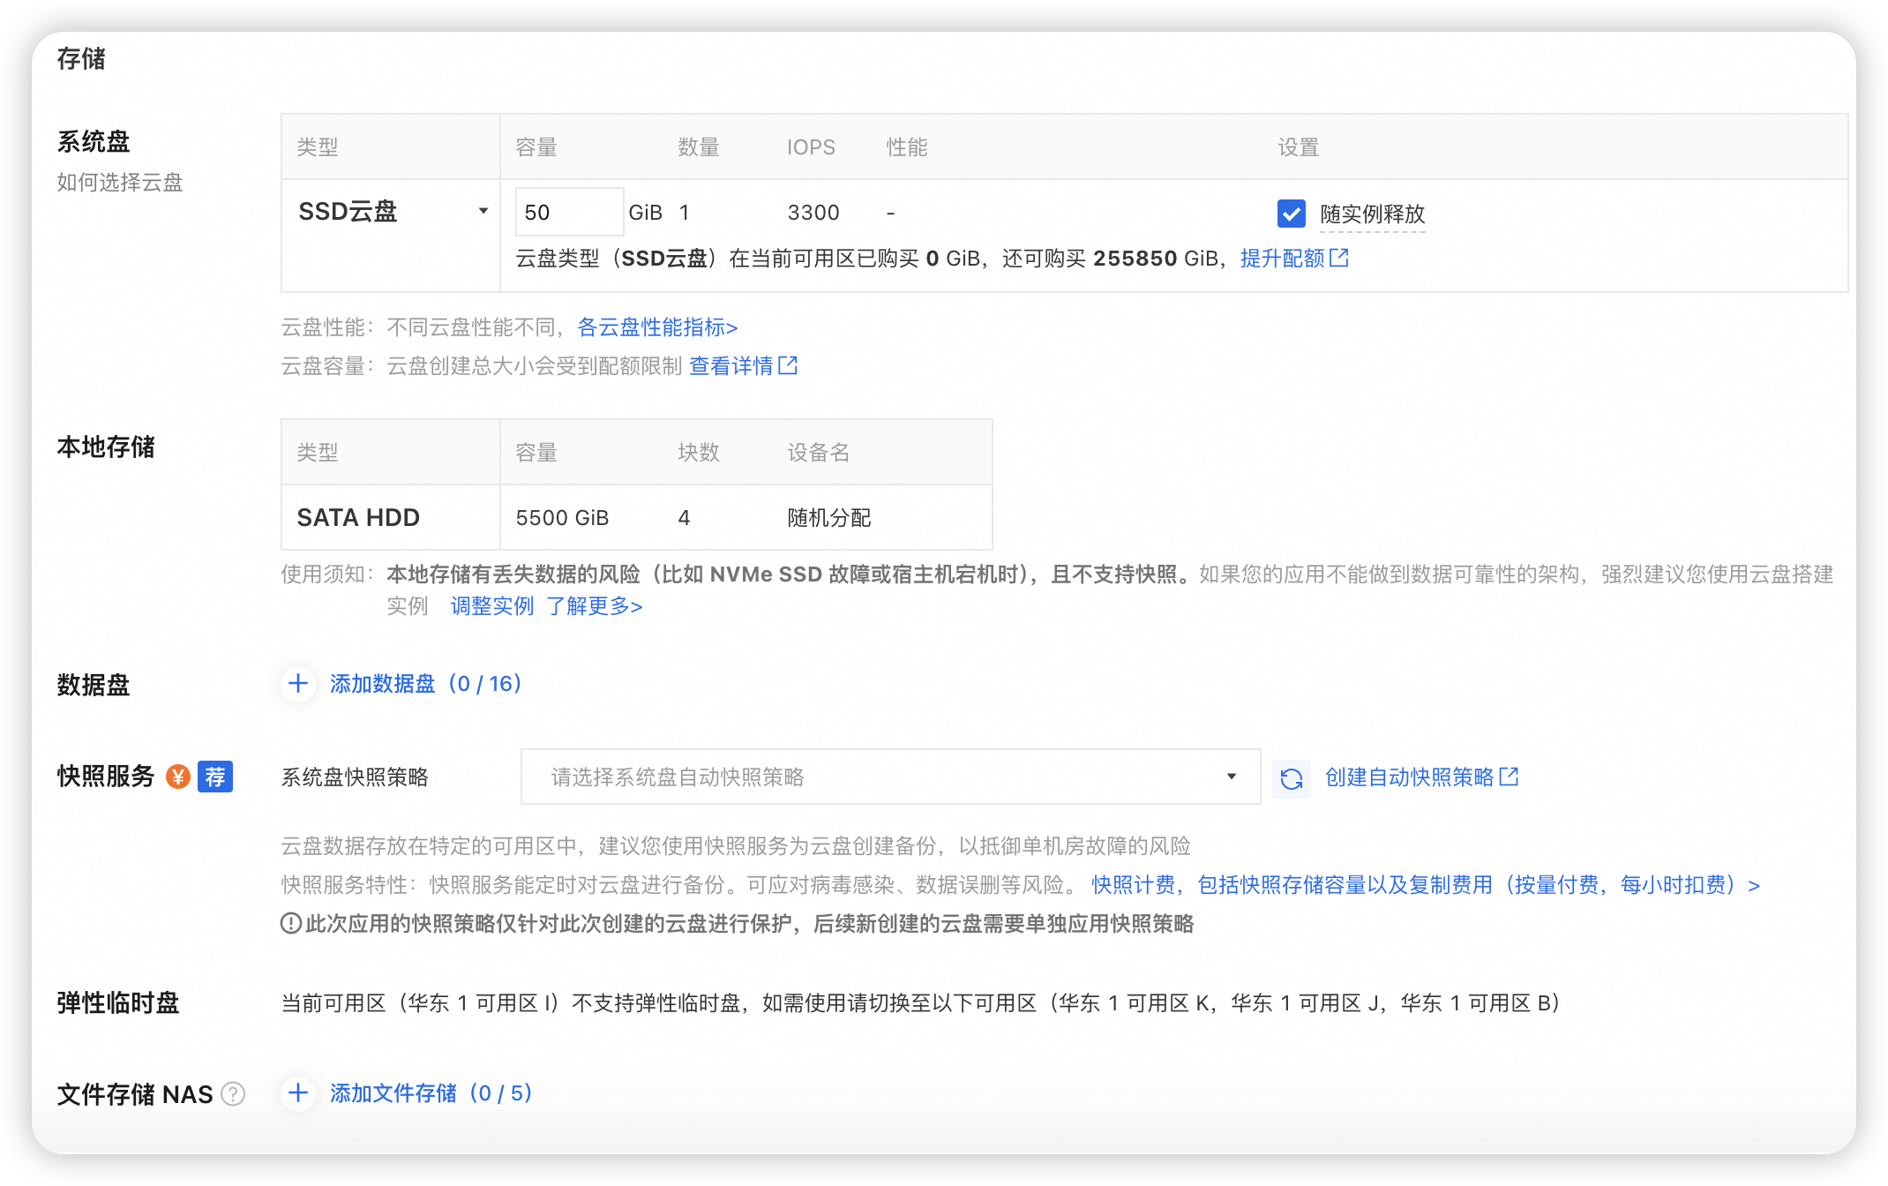This screenshot has height=1186, width=1888.
Task: Click the orange 荐 recommendation badge
Action: (214, 777)
